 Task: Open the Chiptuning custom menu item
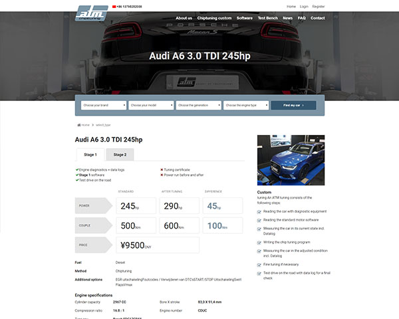click(215, 18)
